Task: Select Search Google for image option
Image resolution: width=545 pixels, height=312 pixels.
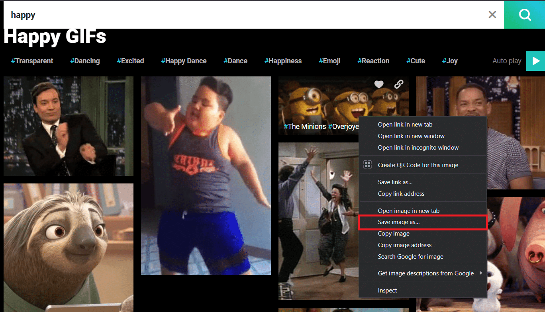Action: pyautogui.click(x=410, y=257)
